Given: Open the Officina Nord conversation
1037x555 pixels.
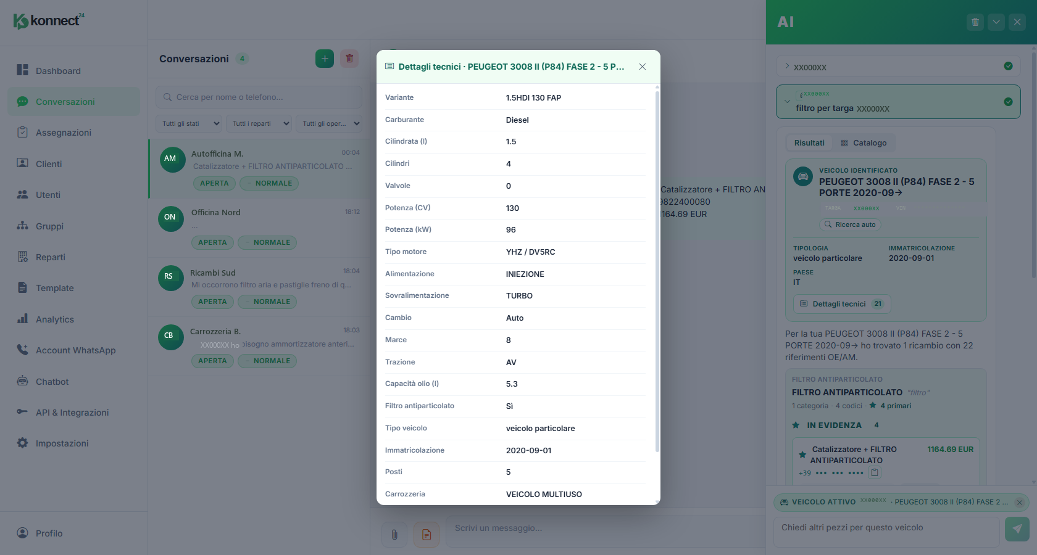Looking at the screenshot, I should point(259,228).
